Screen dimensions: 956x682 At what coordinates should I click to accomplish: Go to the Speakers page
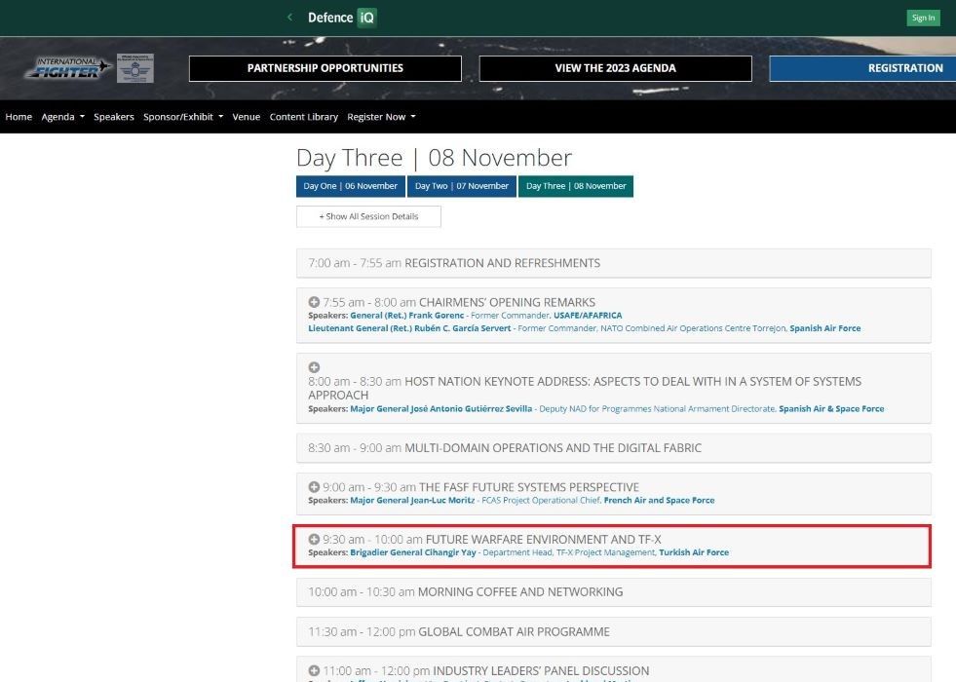[113, 116]
